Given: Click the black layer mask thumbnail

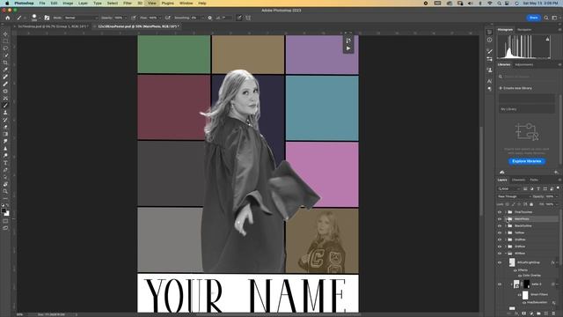Looking at the screenshot, I should click(526, 284).
